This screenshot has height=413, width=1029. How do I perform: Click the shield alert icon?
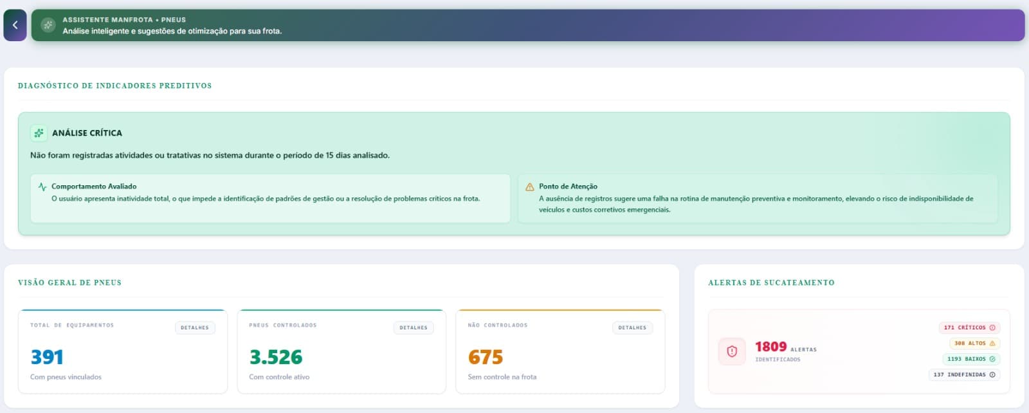[732, 351]
